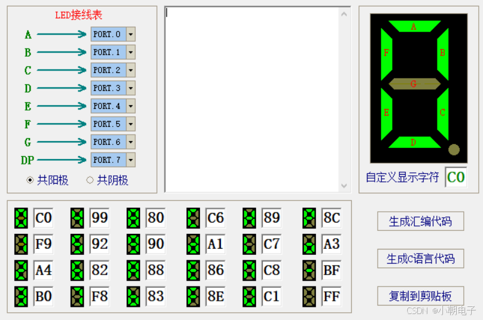
Task: Toggle segment B on the large display
Action: pyautogui.click(x=443, y=54)
